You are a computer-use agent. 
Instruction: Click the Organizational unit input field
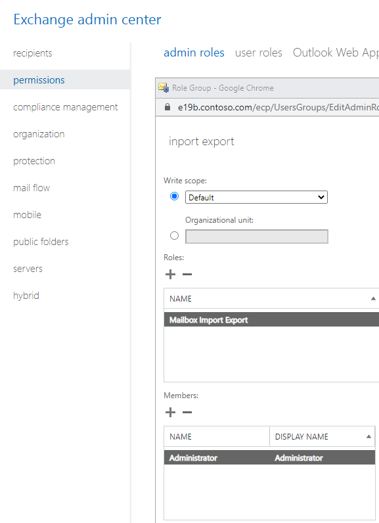coord(257,237)
